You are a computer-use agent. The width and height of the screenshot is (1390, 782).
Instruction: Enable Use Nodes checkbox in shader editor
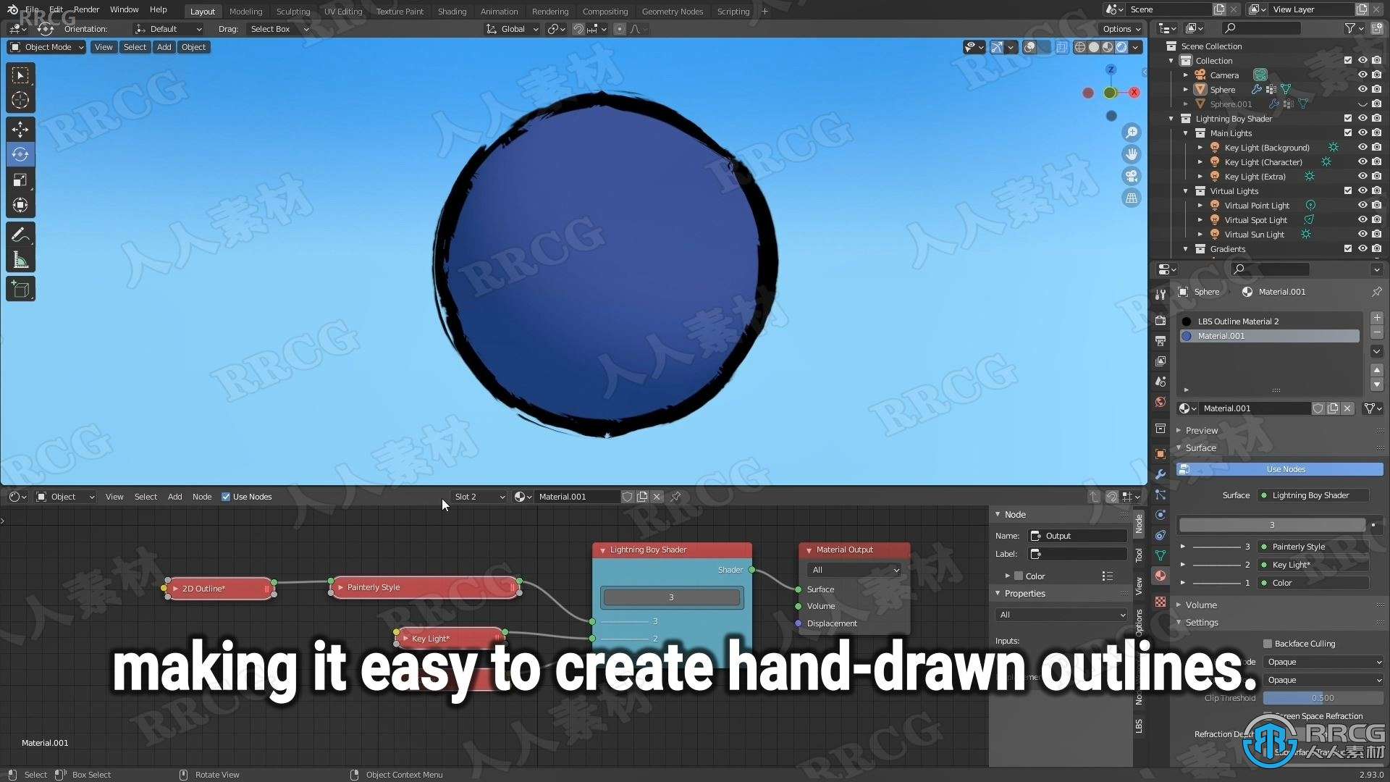(227, 497)
